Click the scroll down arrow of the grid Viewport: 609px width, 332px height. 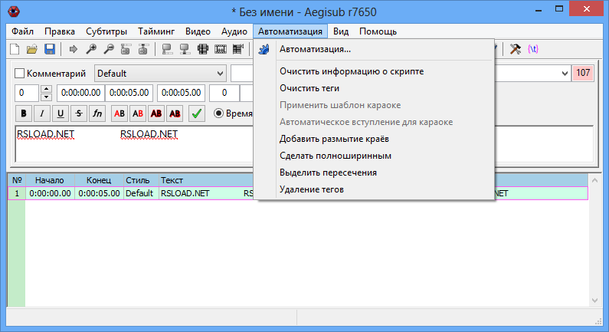coord(594,300)
